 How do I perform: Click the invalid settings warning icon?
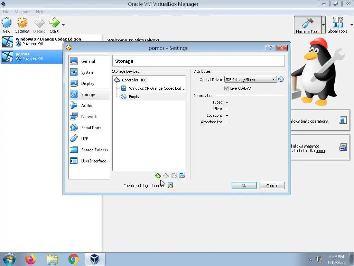pos(170,186)
